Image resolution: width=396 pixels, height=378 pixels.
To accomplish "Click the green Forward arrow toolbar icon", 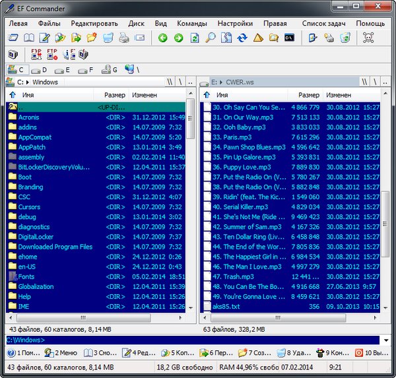I will point(178,38).
